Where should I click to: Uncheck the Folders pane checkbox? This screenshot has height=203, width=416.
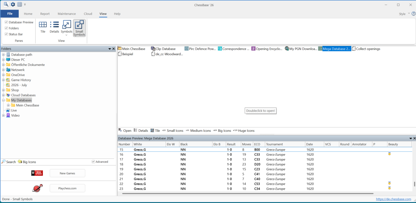(x=6, y=28)
